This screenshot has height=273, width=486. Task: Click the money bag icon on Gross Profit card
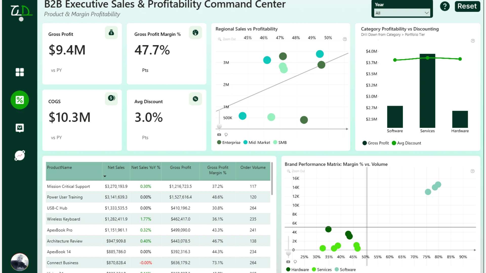pos(111,33)
